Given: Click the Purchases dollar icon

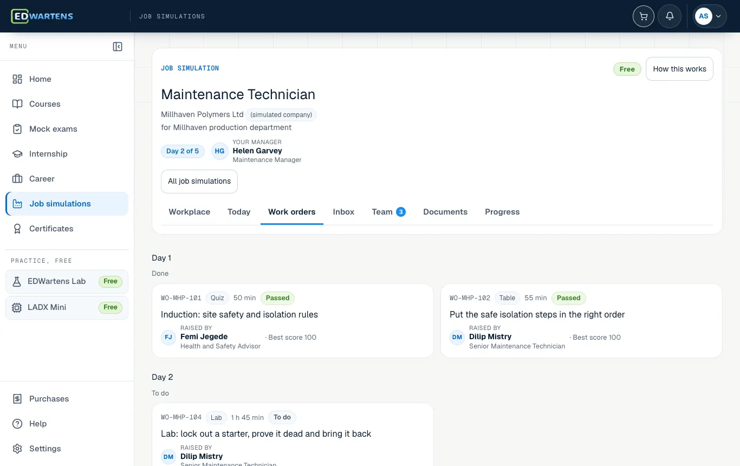Looking at the screenshot, I should point(17,399).
